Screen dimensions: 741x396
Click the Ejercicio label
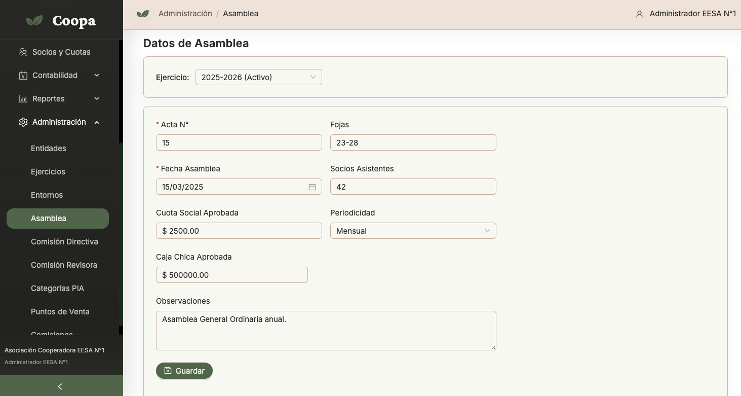173,78
